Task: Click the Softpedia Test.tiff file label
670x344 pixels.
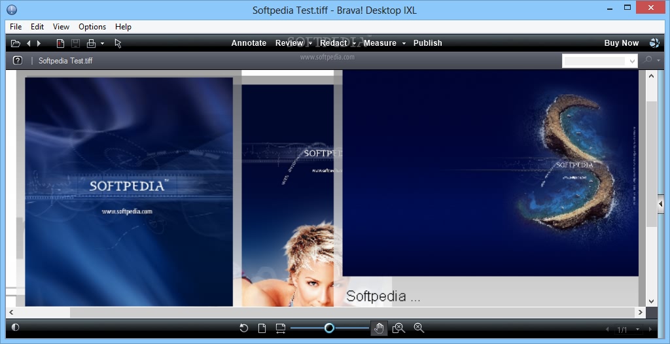Action: pyautogui.click(x=65, y=61)
